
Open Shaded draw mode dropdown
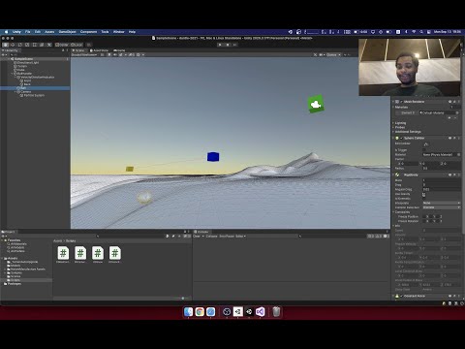coord(85,54)
